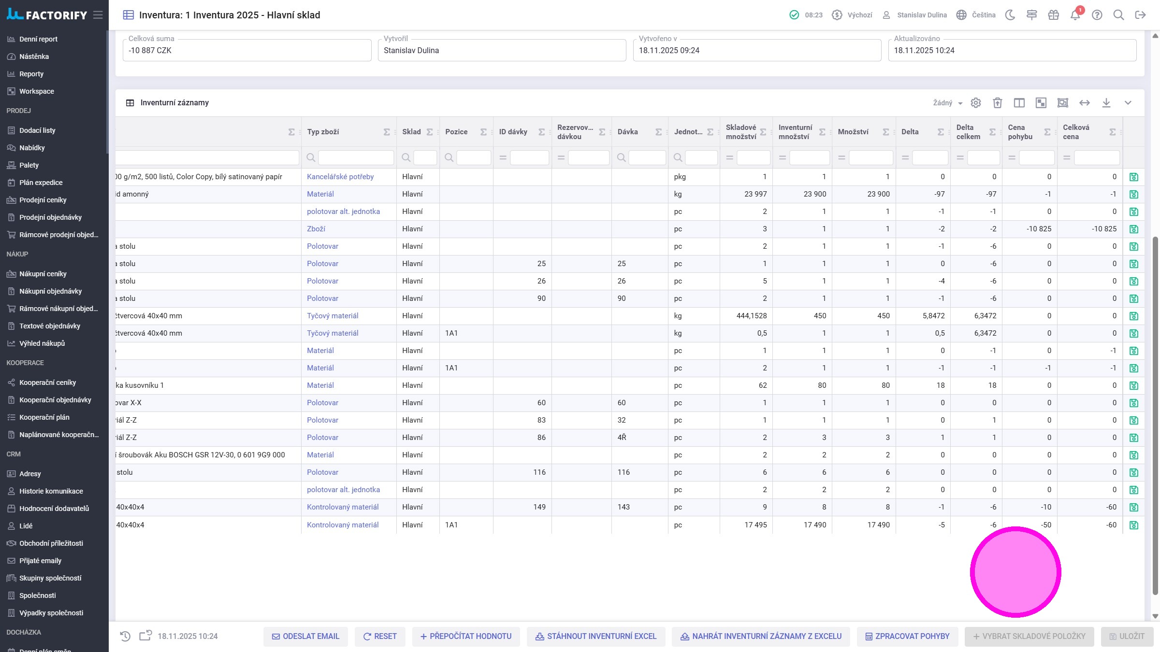The image size is (1160, 652).
Task: Toggle the sidebar hamburger menu
Action: (98, 15)
